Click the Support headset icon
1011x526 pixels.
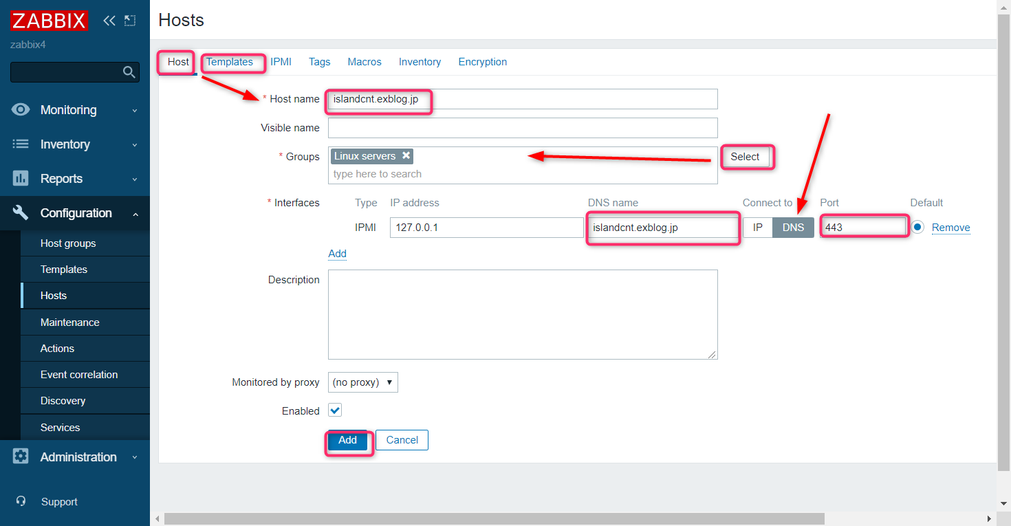click(x=21, y=501)
